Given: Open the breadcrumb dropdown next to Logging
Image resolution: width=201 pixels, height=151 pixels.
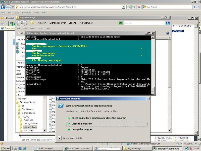Looking at the screenshot, I should click(x=78, y=23).
